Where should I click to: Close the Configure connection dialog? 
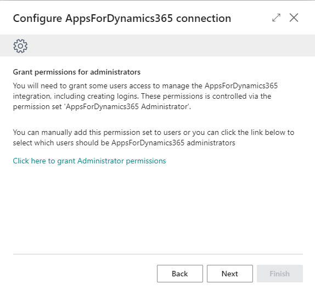[294, 18]
